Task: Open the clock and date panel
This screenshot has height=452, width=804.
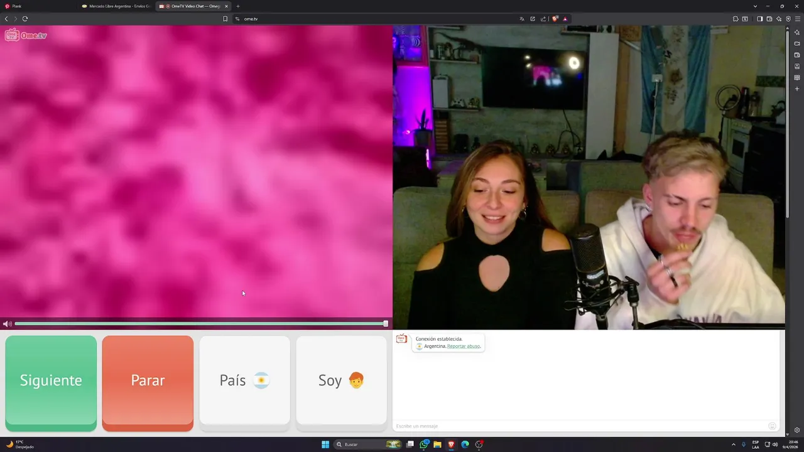Action: (790, 444)
